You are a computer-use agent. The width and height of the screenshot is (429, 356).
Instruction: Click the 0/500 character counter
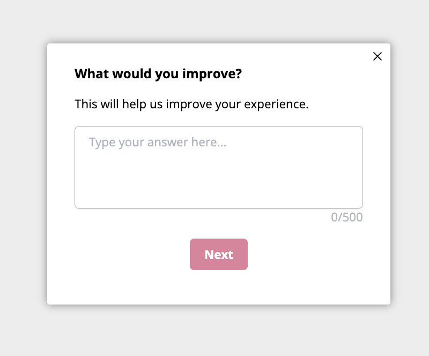pos(346,217)
